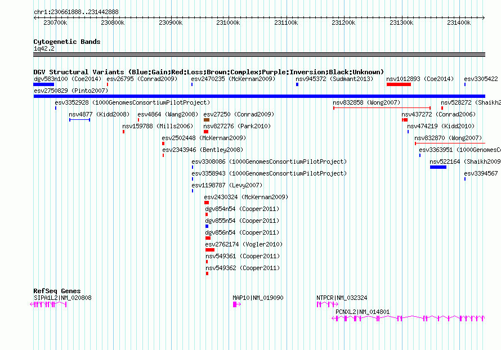Click esv2762174 (Vogler2010) label
501x350 pixels.
[244, 244]
